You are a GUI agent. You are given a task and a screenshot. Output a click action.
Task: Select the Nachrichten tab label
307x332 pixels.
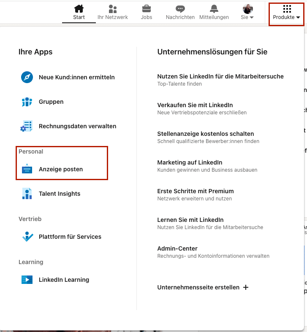(180, 17)
